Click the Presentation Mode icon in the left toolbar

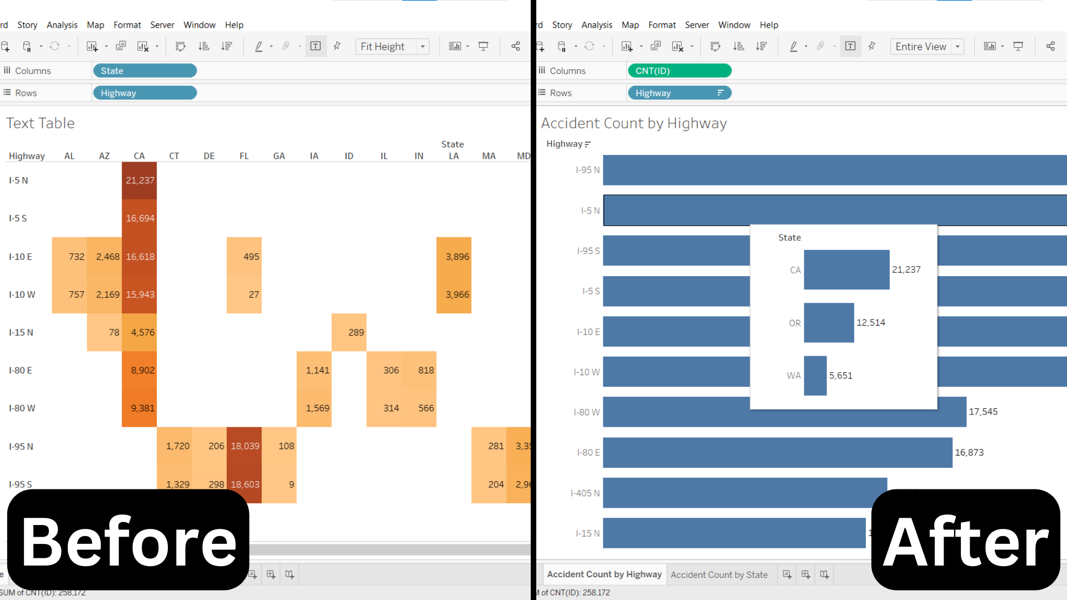point(483,47)
